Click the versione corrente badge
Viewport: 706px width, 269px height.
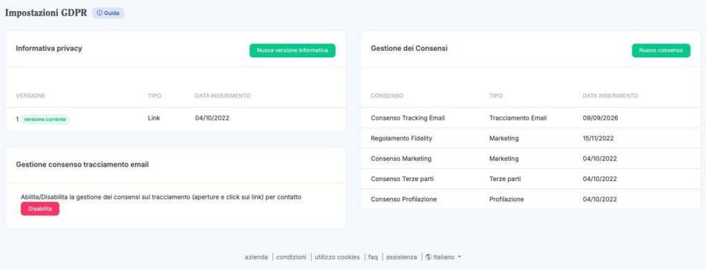(x=45, y=120)
